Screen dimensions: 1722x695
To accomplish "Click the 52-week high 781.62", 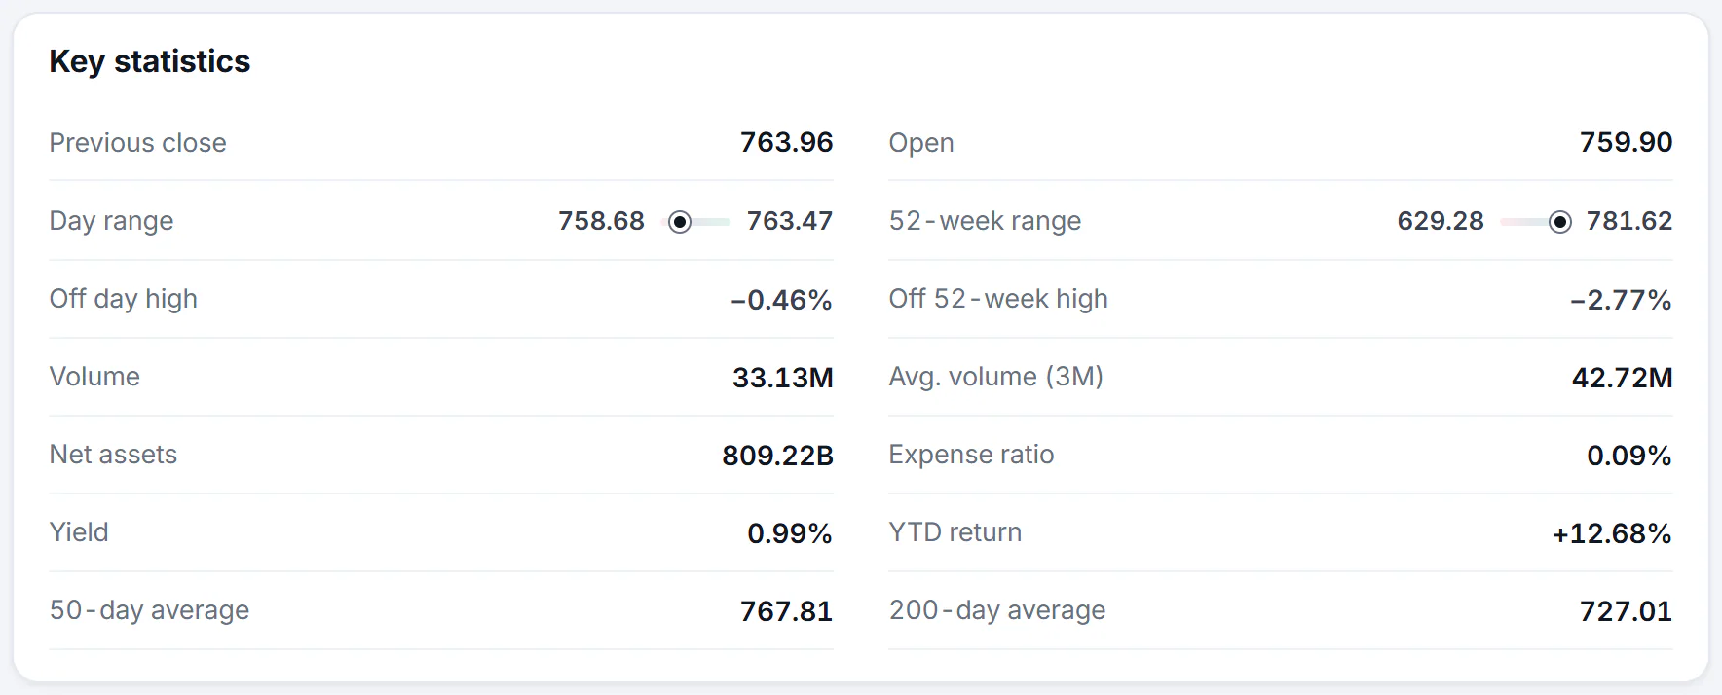I will pos(1629,221).
